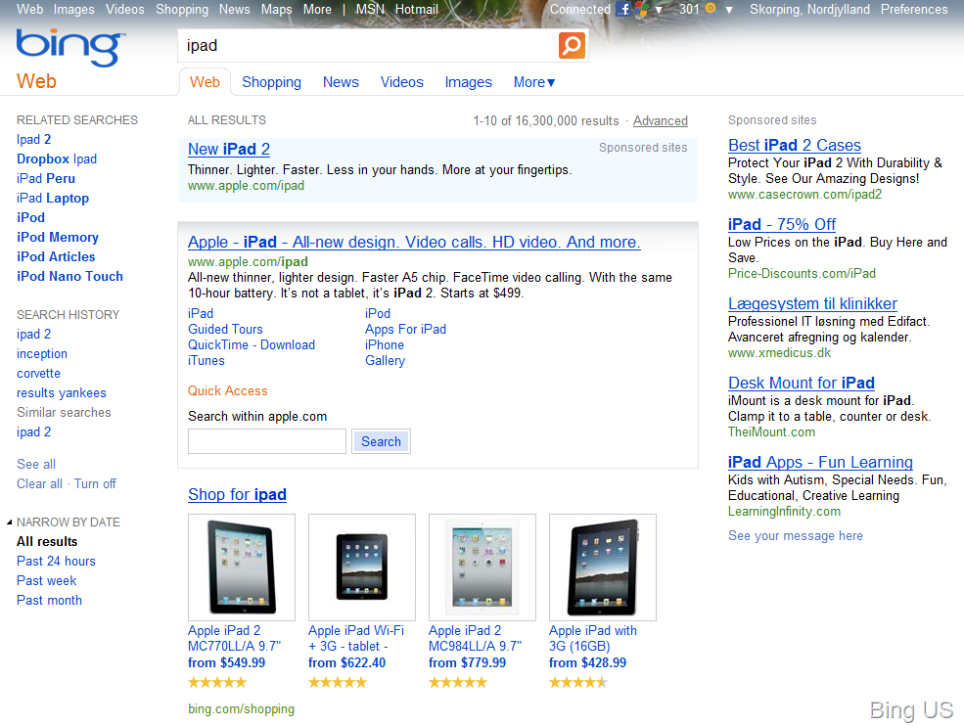
Task: Open the Advanced search link
Action: click(661, 120)
